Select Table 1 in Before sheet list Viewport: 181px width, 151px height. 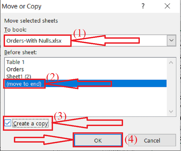17,62
